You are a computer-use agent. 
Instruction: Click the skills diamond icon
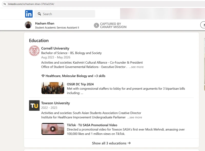[x=43, y=76]
